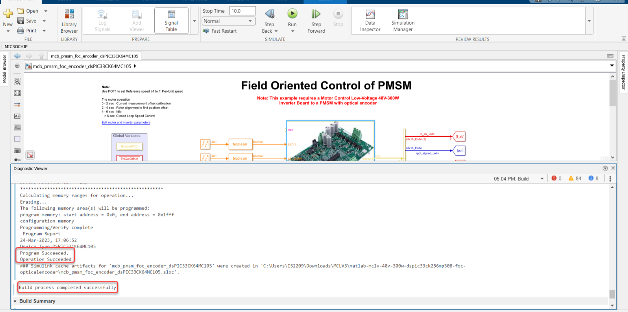Expand the Review Results gallery dropdown

589,21
